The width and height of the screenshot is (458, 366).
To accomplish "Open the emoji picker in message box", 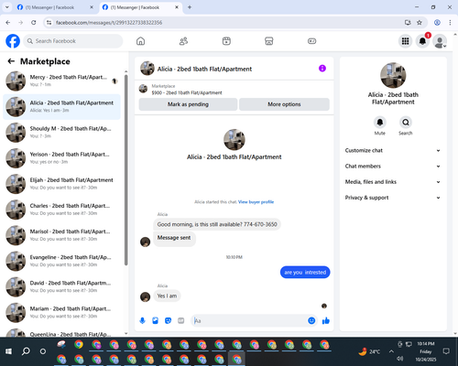I will coord(311,320).
